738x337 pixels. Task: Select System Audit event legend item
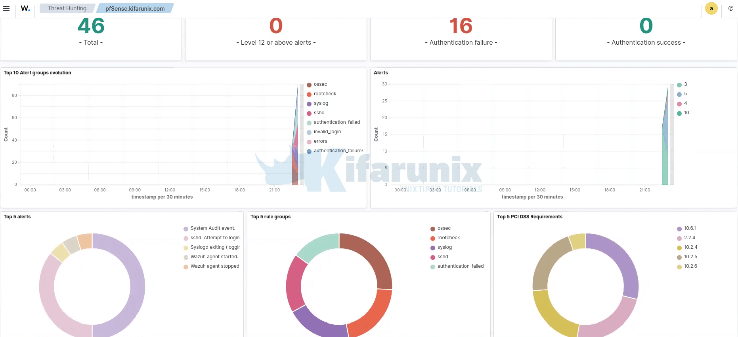212,228
